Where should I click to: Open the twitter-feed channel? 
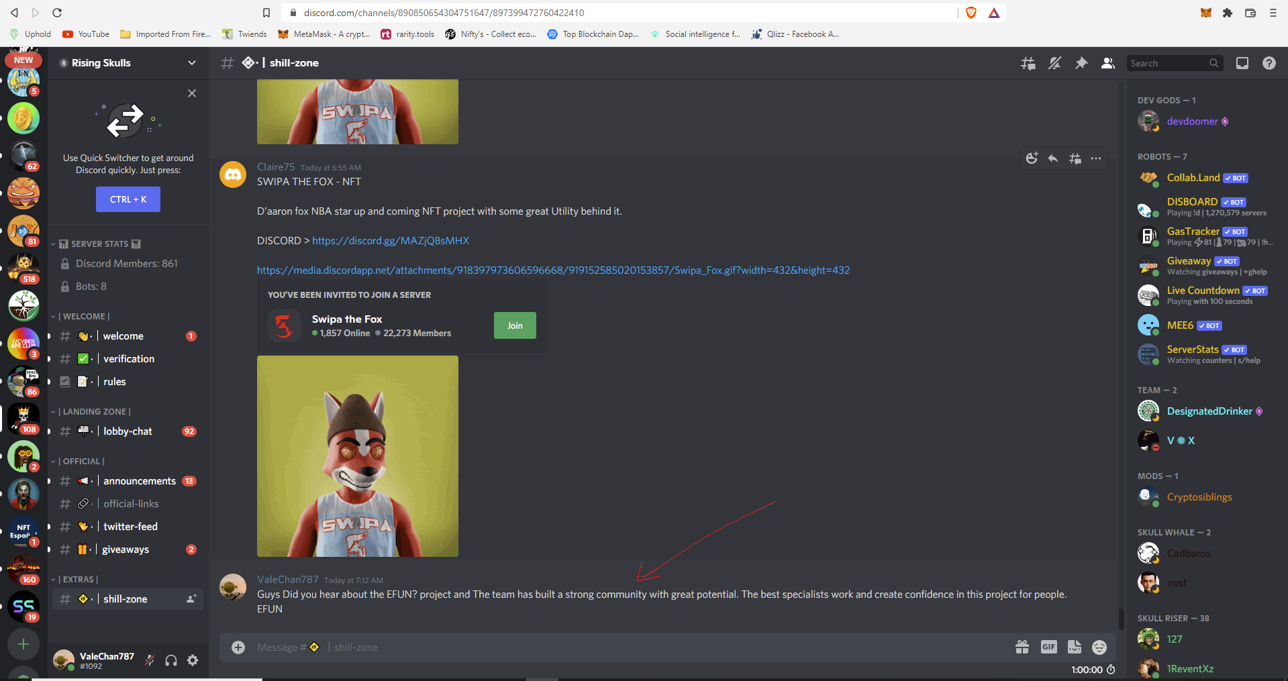pos(128,527)
